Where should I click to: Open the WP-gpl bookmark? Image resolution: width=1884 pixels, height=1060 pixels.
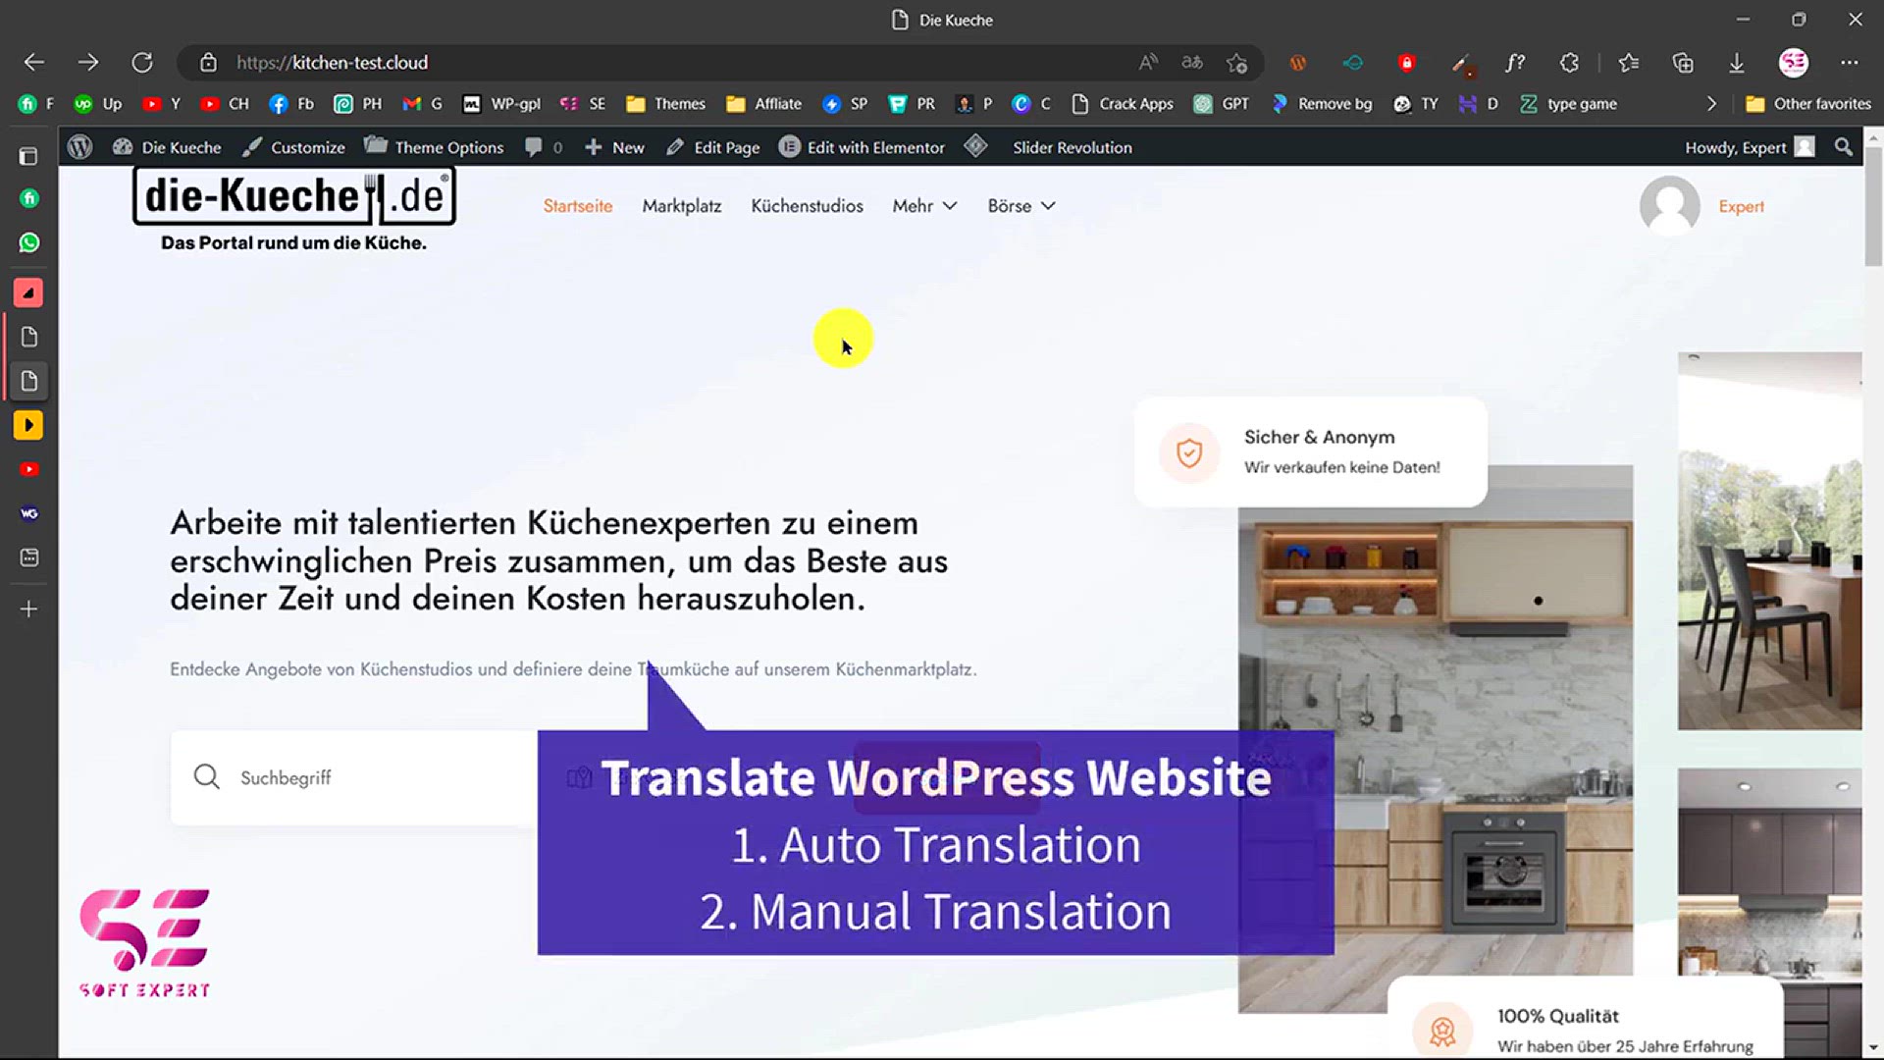coord(501,104)
